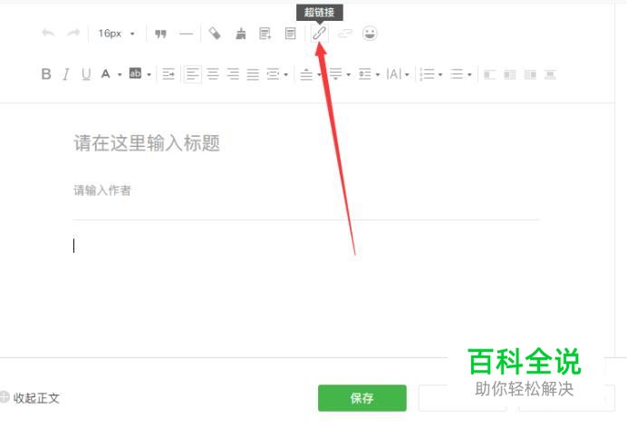Click the spacing-before-paragraph icon

pos(306,74)
